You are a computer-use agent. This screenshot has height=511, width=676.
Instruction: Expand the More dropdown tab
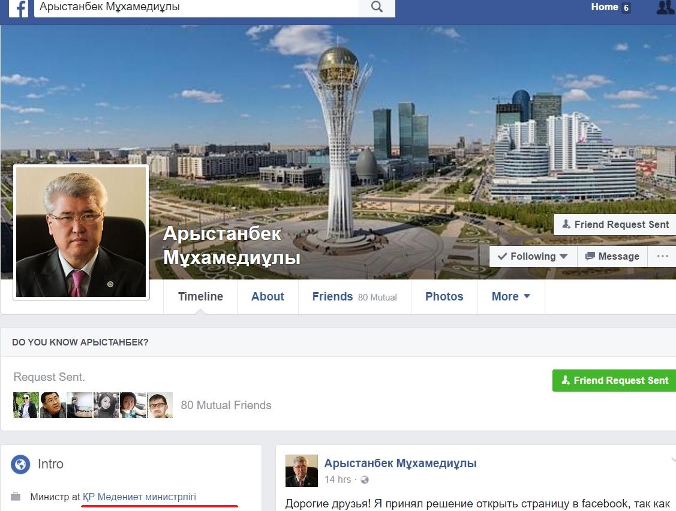510,296
